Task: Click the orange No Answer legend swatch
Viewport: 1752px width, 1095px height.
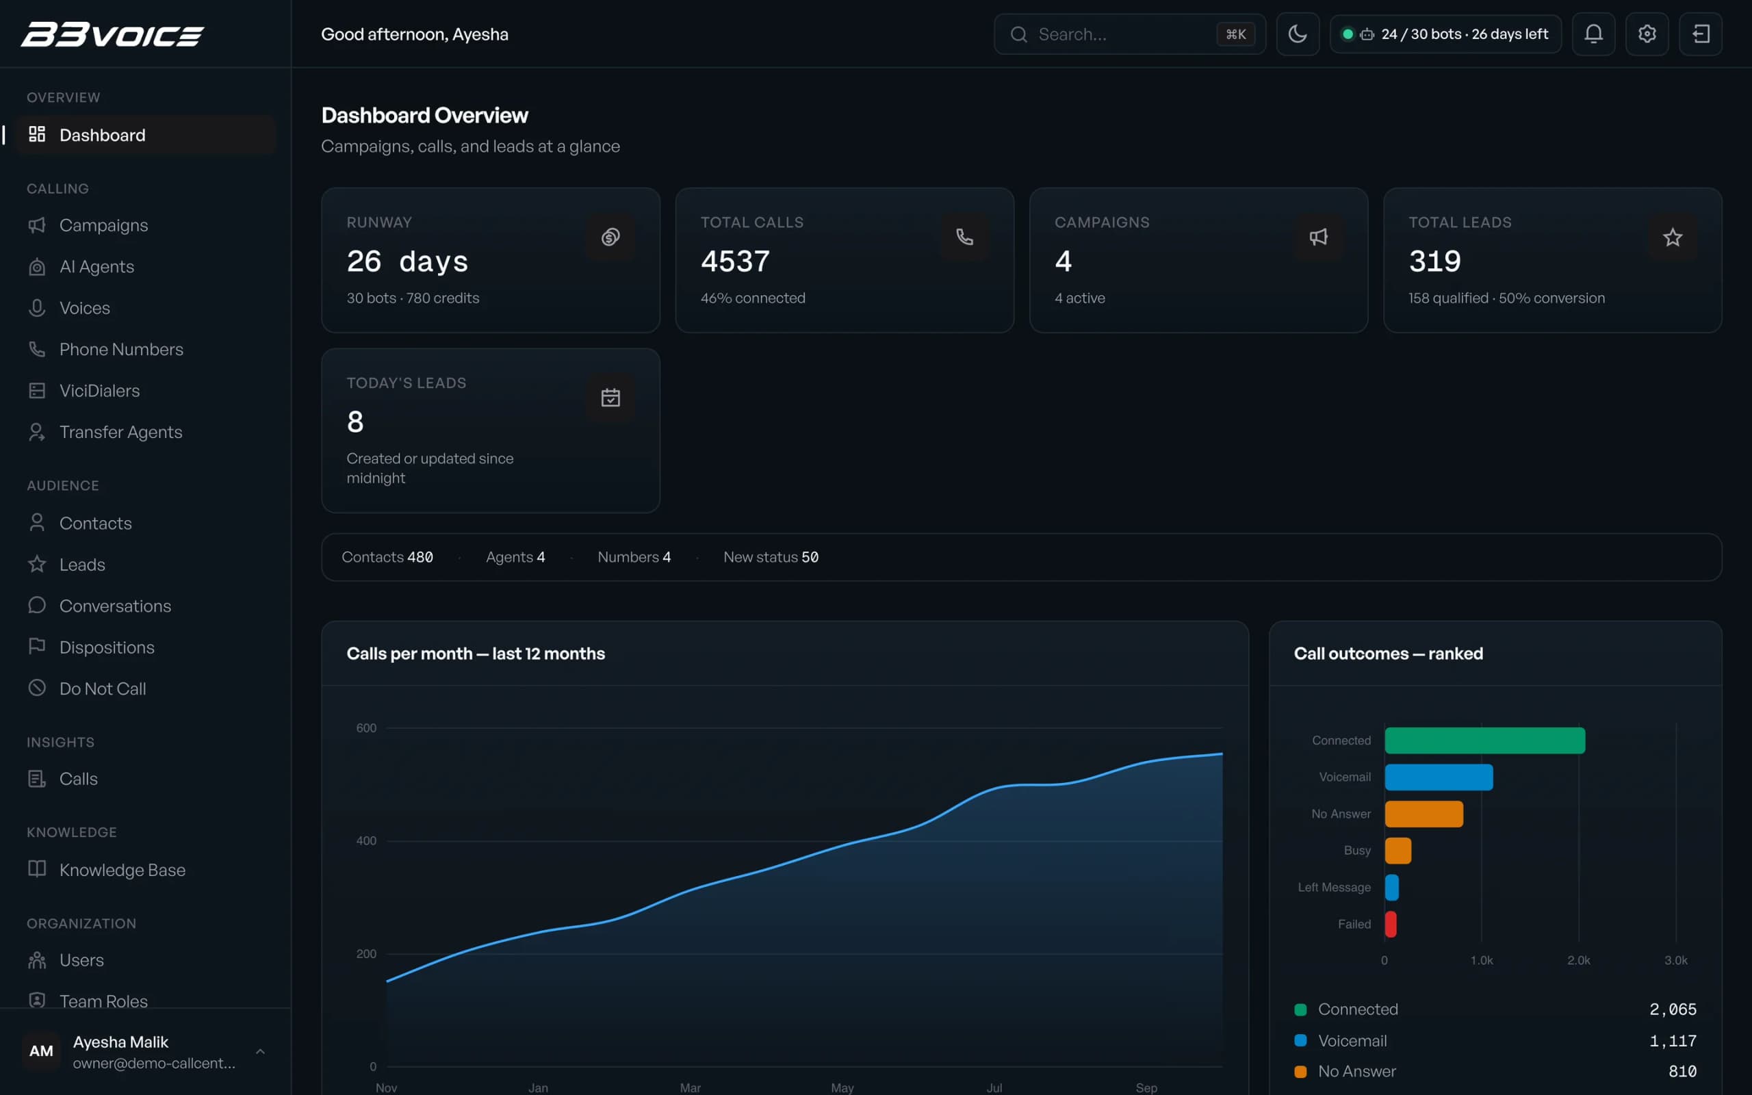Action: coord(1300,1072)
